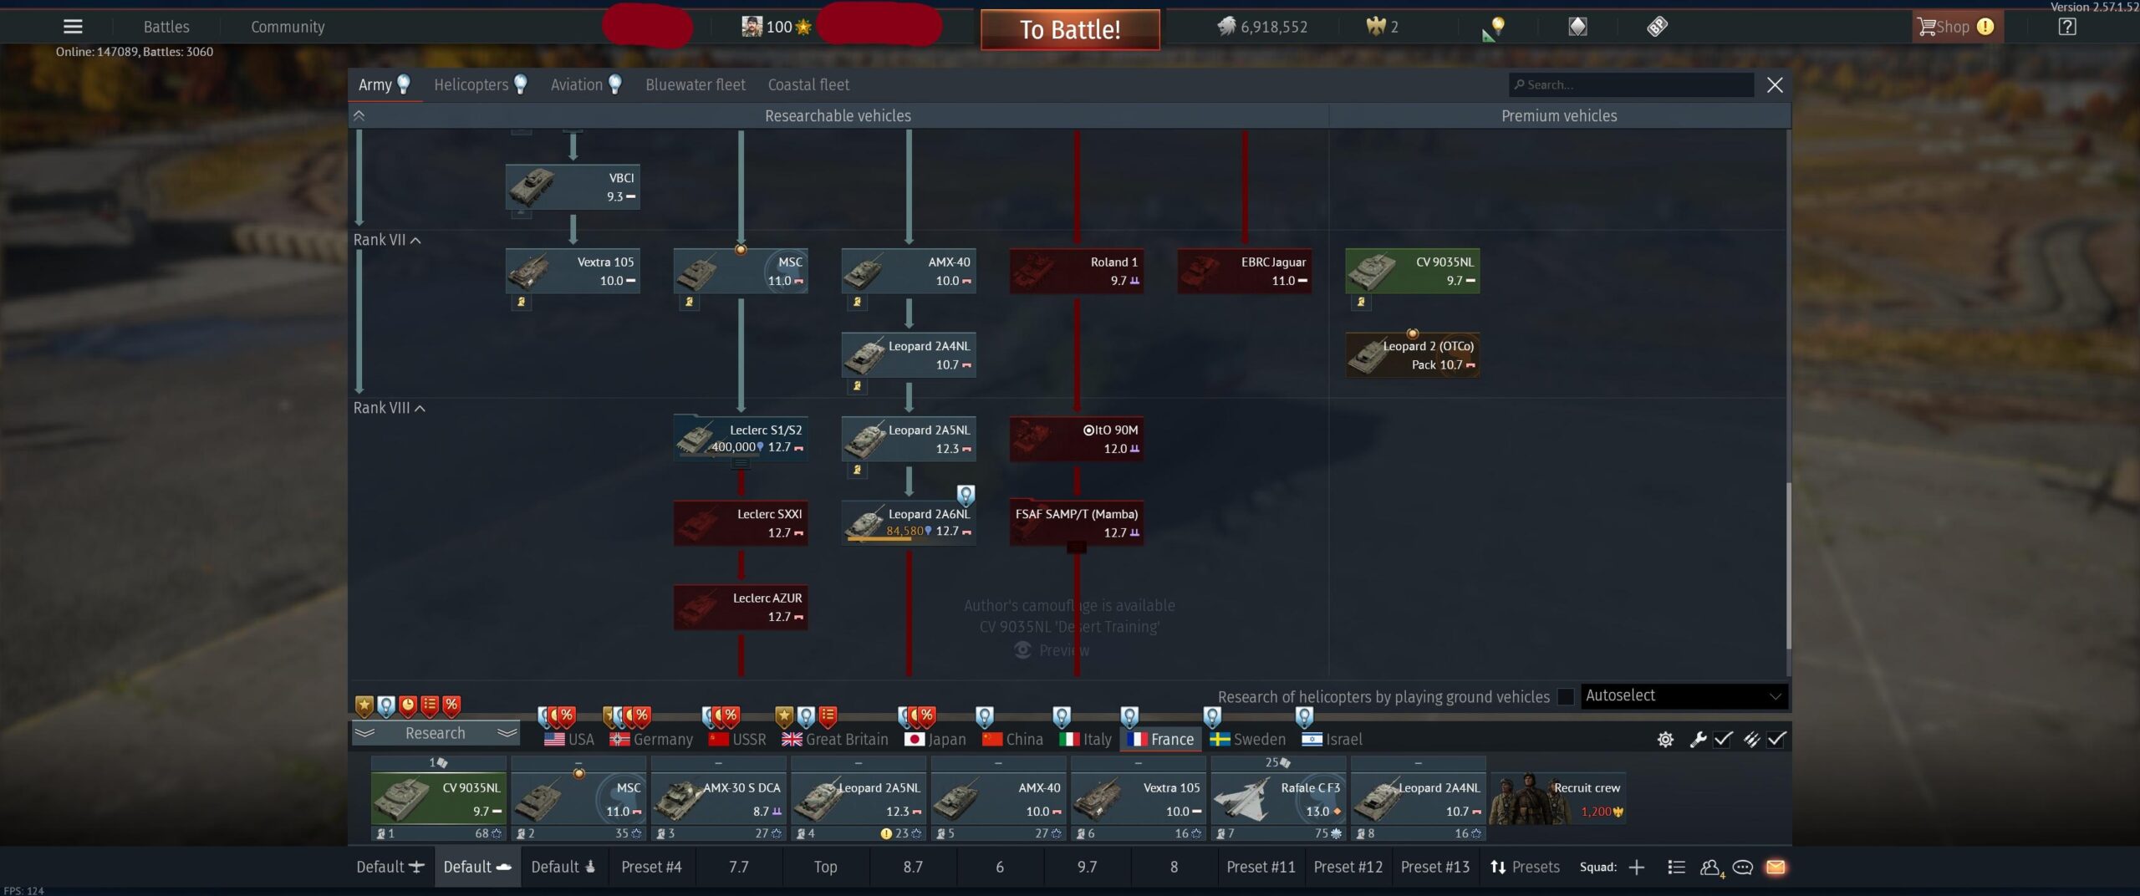Click the ammunition refill bullets icon

[x=1751, y=740]
